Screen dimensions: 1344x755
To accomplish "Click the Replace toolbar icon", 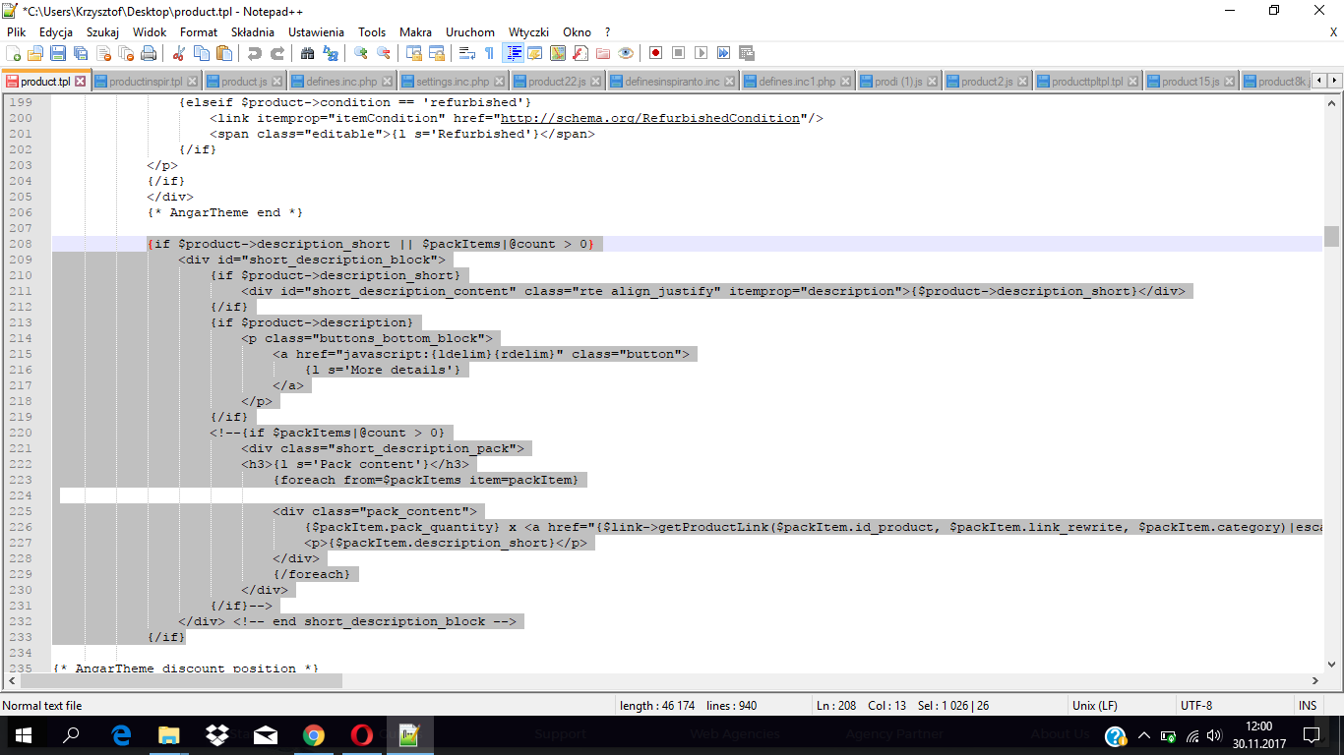I will 330,53.
